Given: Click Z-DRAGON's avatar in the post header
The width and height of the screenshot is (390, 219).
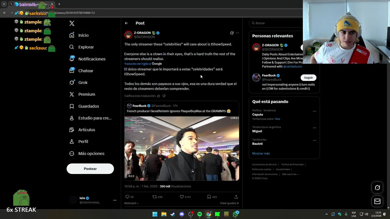Looking at the screenshot, I should [128, 35].
